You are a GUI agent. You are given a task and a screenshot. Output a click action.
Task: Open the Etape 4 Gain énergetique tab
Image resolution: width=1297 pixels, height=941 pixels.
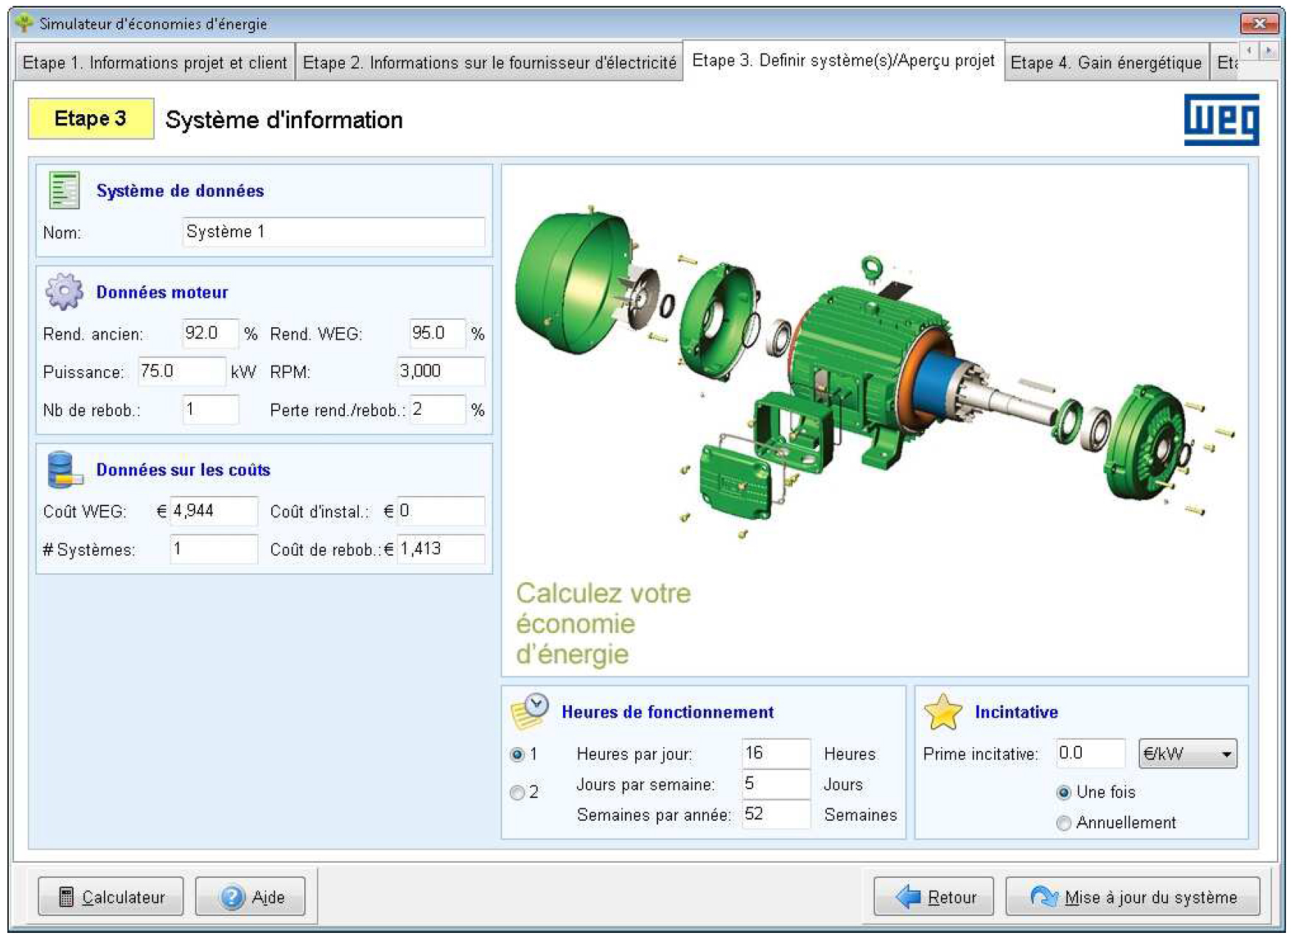click(1106, 63)
